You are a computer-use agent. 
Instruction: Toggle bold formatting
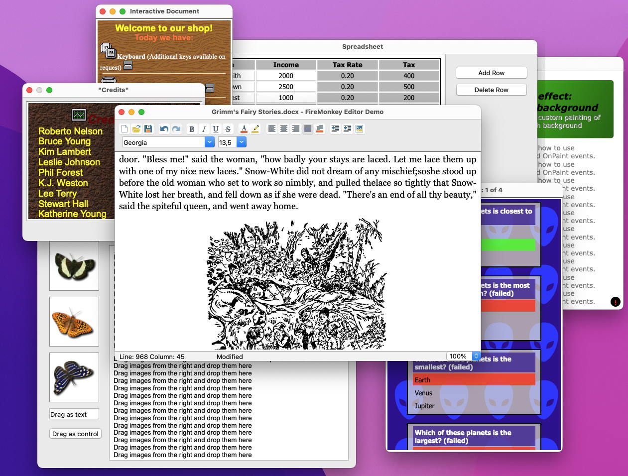coord(192,129)
